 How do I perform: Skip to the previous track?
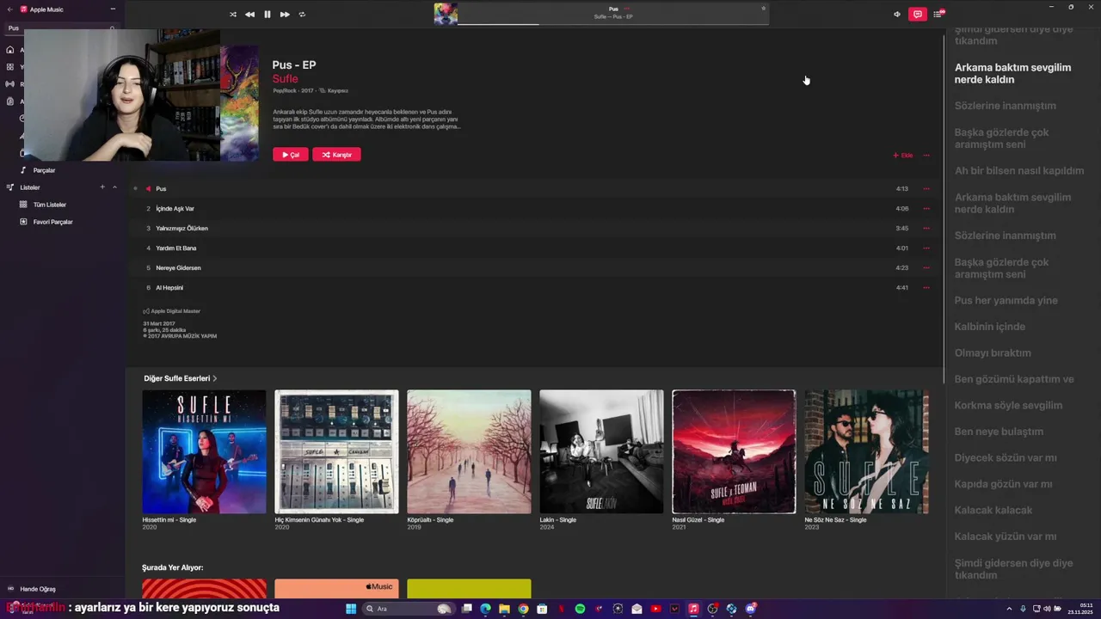(249, 15)
